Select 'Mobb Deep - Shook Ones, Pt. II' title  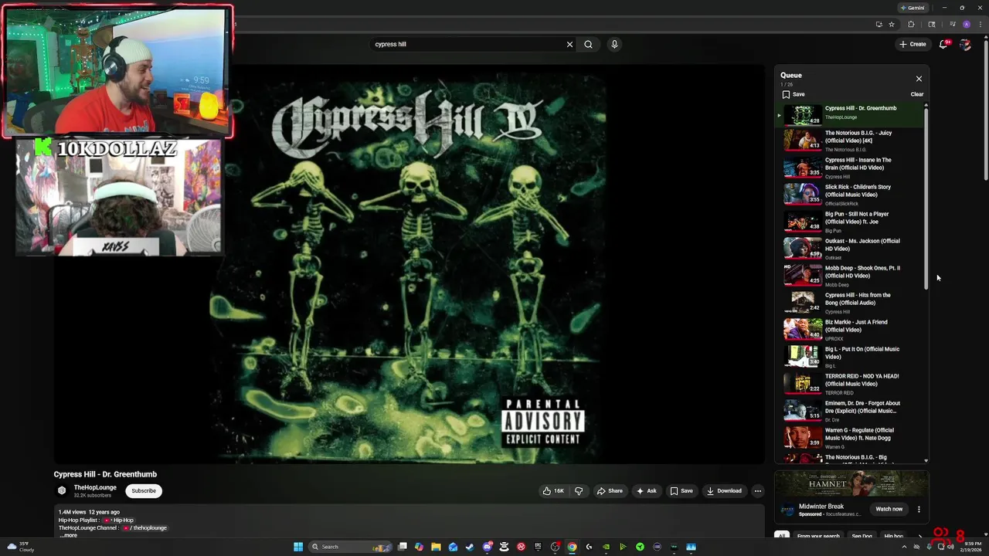(862, 272)
